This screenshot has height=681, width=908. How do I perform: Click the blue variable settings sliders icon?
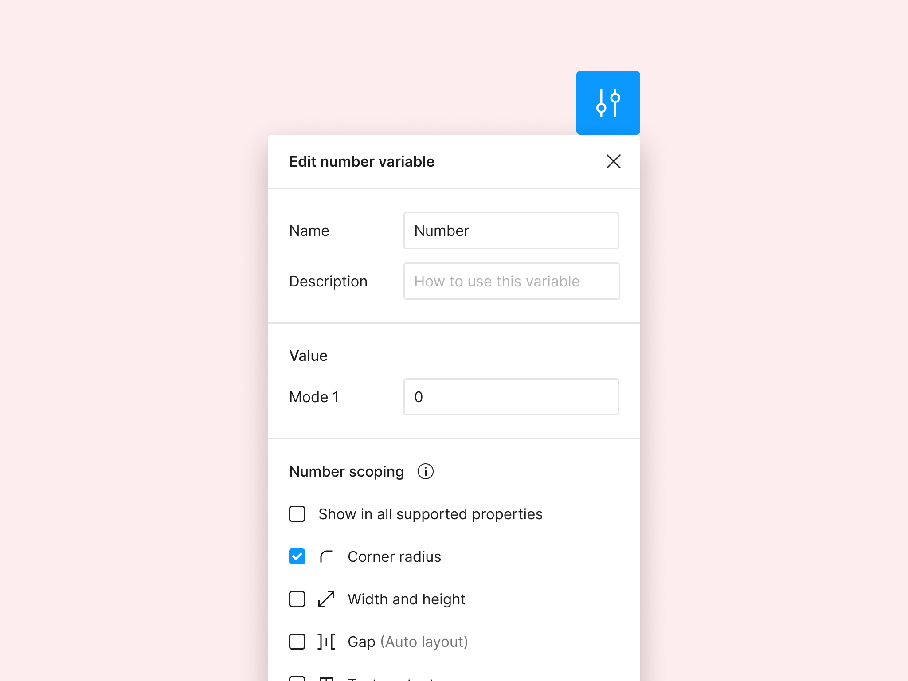608,103
